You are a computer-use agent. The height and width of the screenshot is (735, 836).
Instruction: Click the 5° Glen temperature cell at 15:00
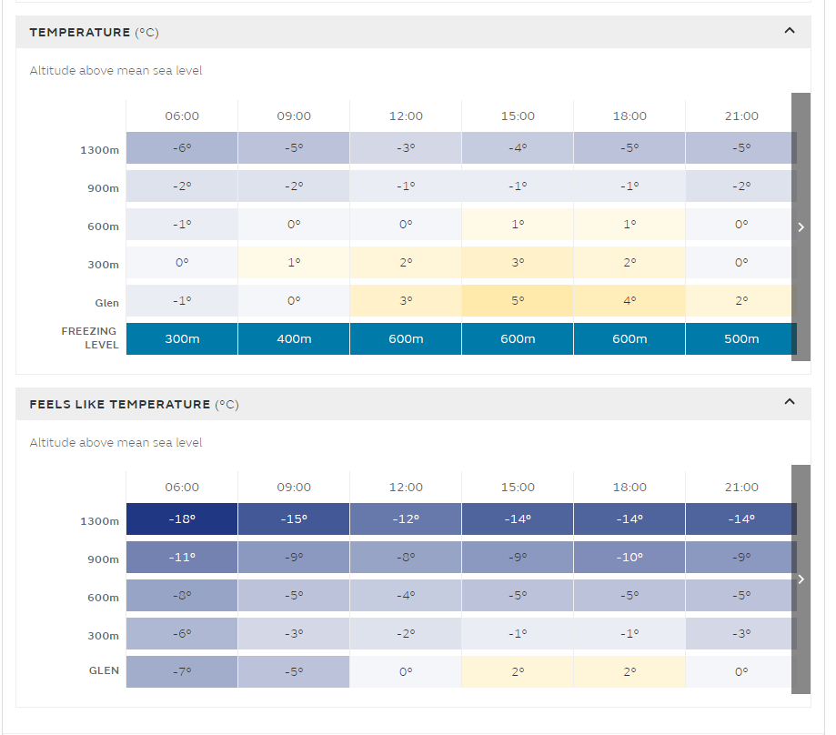point(518,300)
